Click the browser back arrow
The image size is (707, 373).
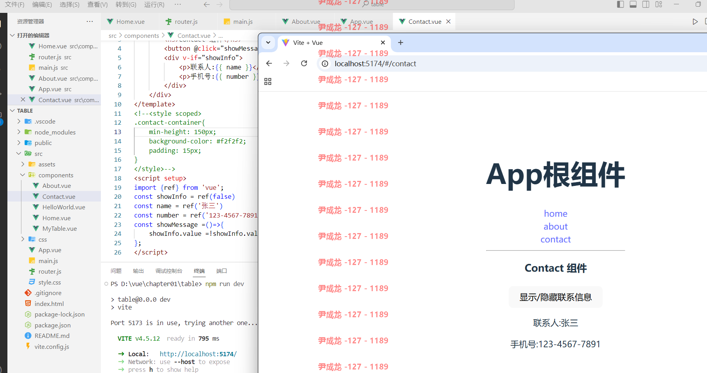click(269, 63)
